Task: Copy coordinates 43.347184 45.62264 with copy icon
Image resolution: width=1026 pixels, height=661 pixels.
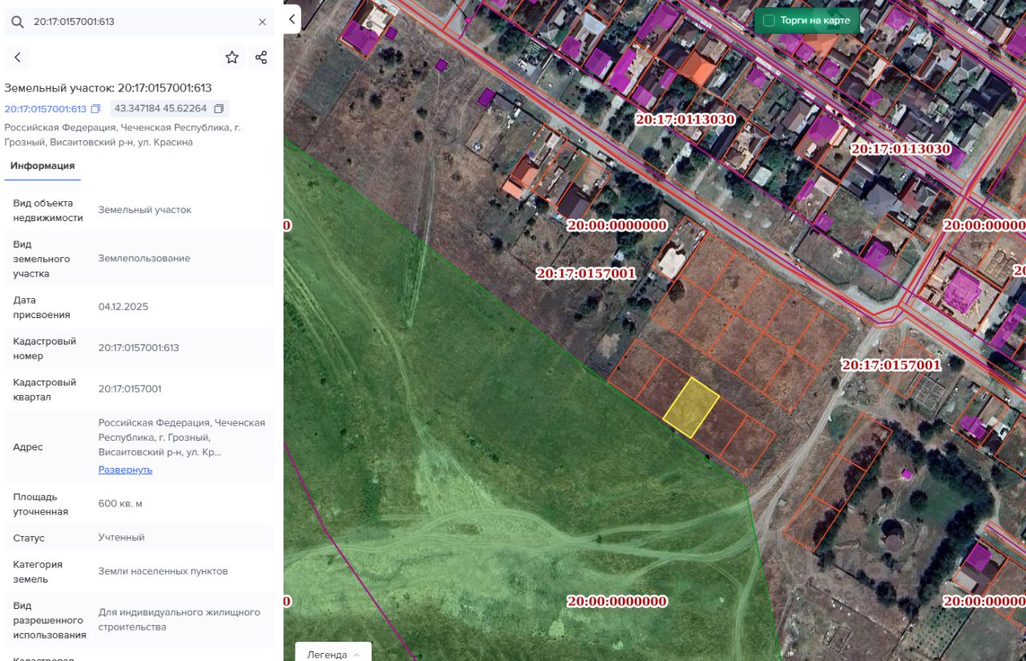Action: [216, 108]
